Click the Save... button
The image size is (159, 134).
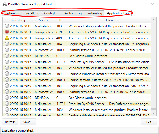(x=28, y=122)
